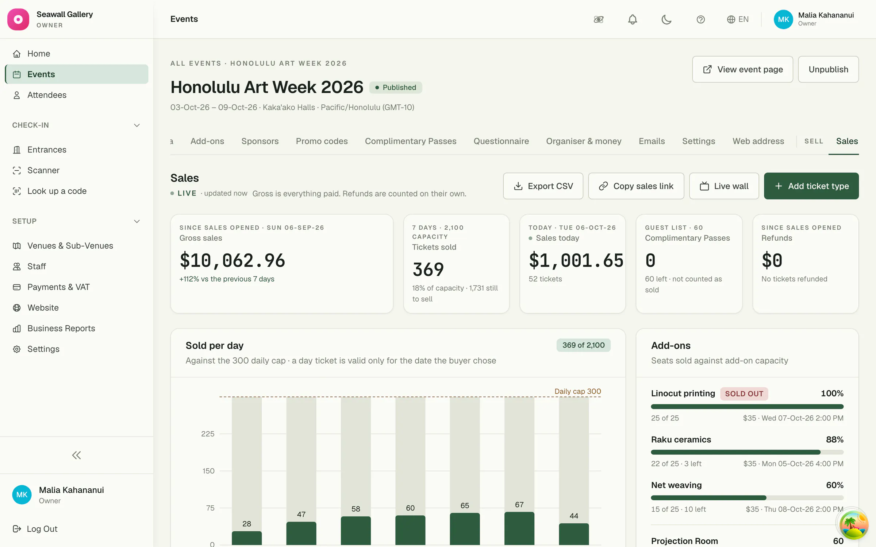Click the Net weaving progress bar

(x=747, y=498)
